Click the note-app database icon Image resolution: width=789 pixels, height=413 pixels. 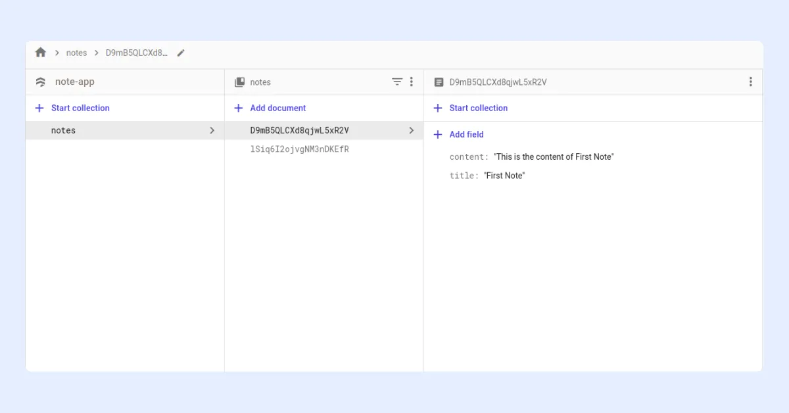click(x=41, y=82)
